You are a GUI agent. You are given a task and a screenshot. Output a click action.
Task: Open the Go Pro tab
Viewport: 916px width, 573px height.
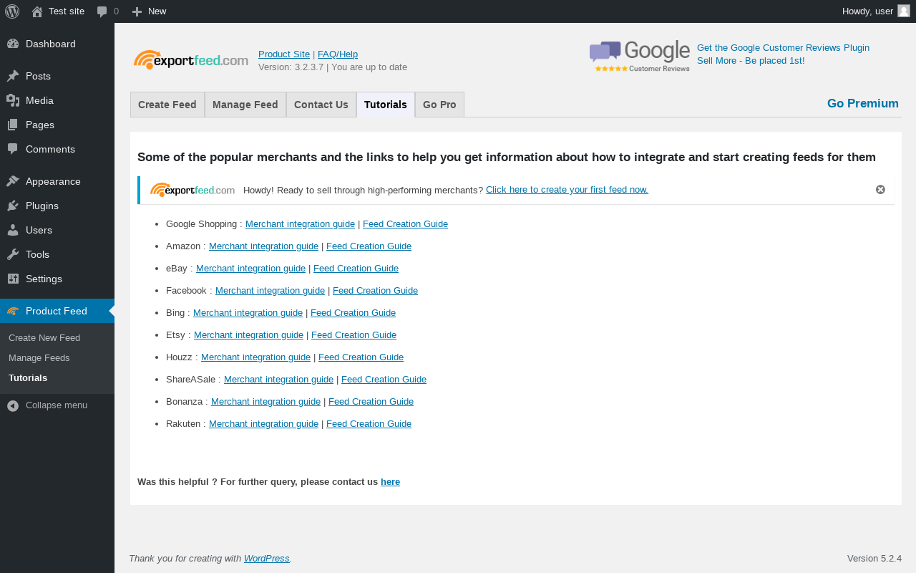click(439, 105)
